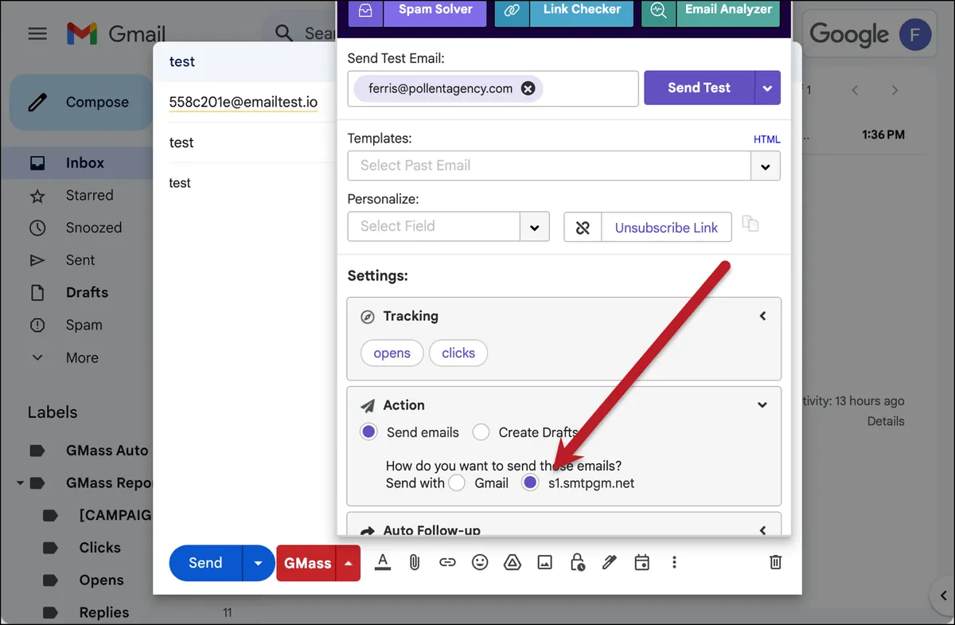
Task: Click the Email Analyzer button
Action: 728,10
